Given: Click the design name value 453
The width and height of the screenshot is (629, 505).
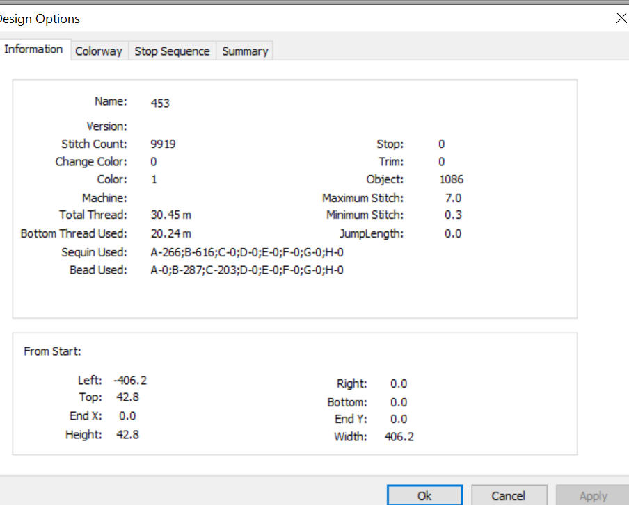Looking at the screenshot, I should click(x=160, y=104).
